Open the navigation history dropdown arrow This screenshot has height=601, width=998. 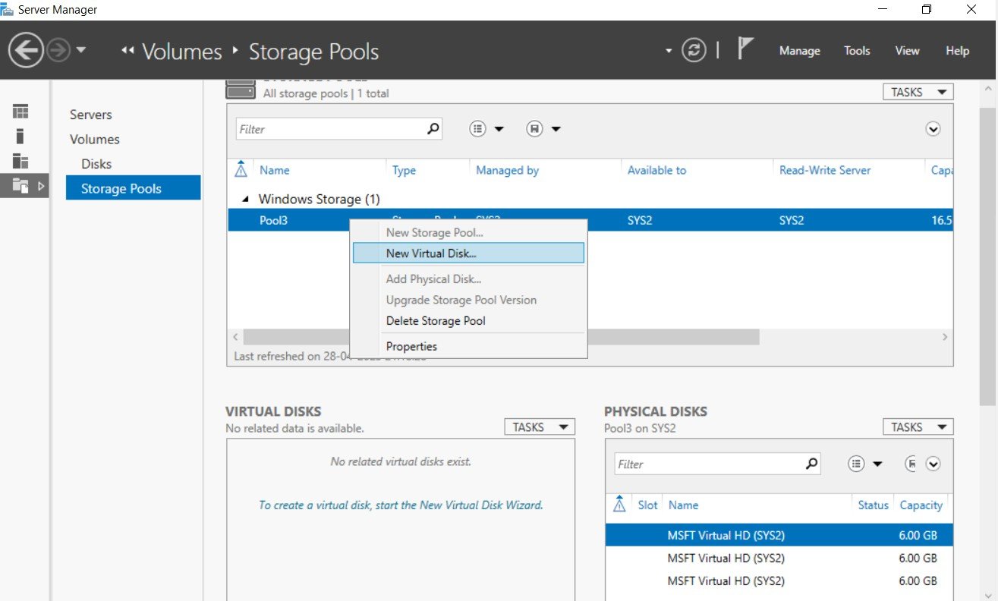(x=81, y=51)
